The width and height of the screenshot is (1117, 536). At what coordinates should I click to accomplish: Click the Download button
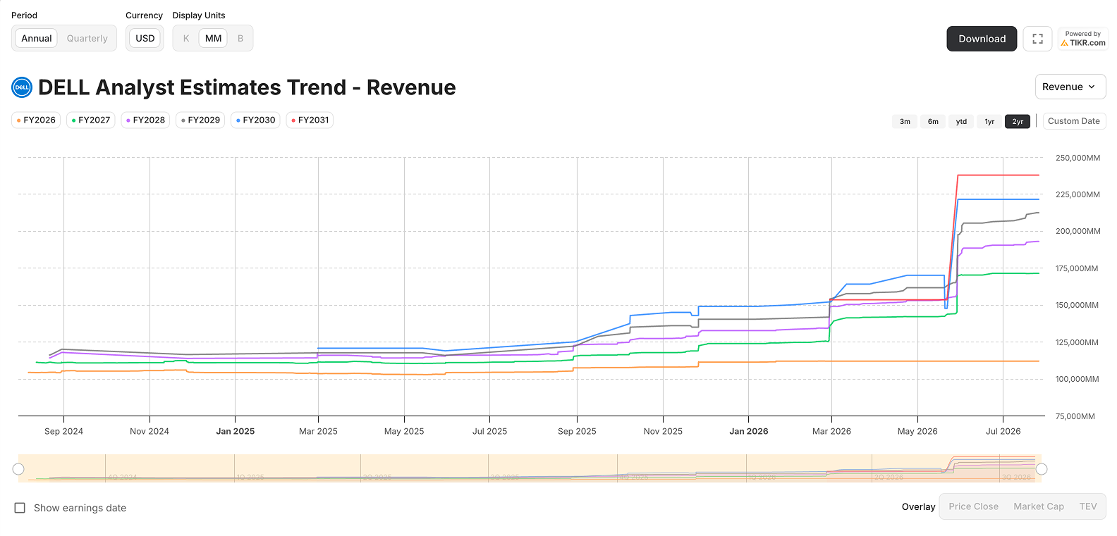coord(982,39)
